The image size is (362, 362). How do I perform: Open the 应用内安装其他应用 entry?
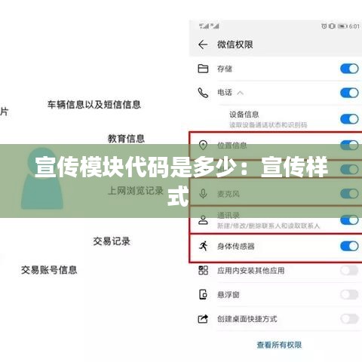coord(278,271)
